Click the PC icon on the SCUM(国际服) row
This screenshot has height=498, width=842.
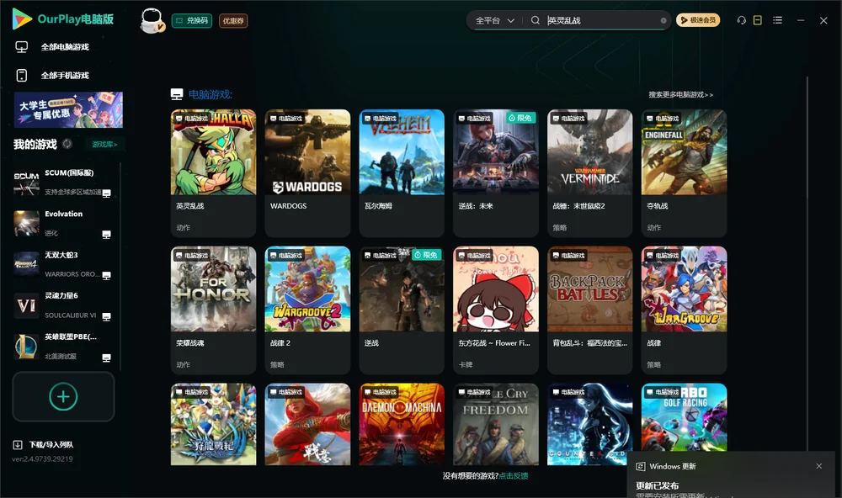107,193
